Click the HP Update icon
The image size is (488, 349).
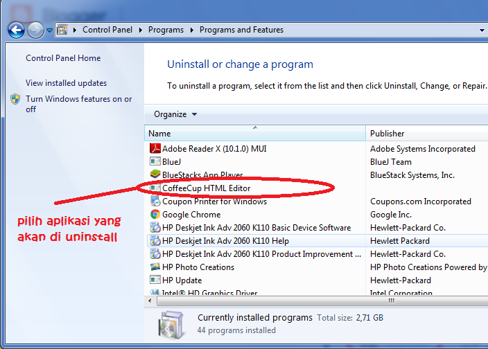[155, 280]
